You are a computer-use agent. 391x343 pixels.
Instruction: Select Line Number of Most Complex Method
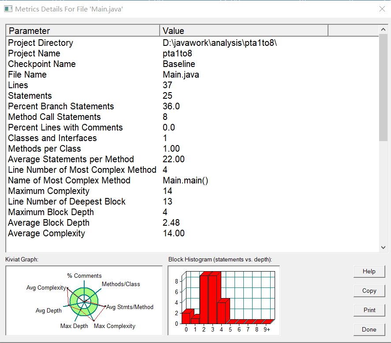point(192,170)
